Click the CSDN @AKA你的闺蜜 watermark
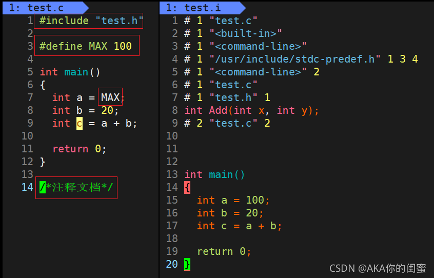The height and width of the screenshot is (278, 434). click(x=377, y=268)
